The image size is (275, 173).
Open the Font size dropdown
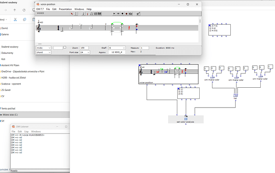click(x=85, y=52)
